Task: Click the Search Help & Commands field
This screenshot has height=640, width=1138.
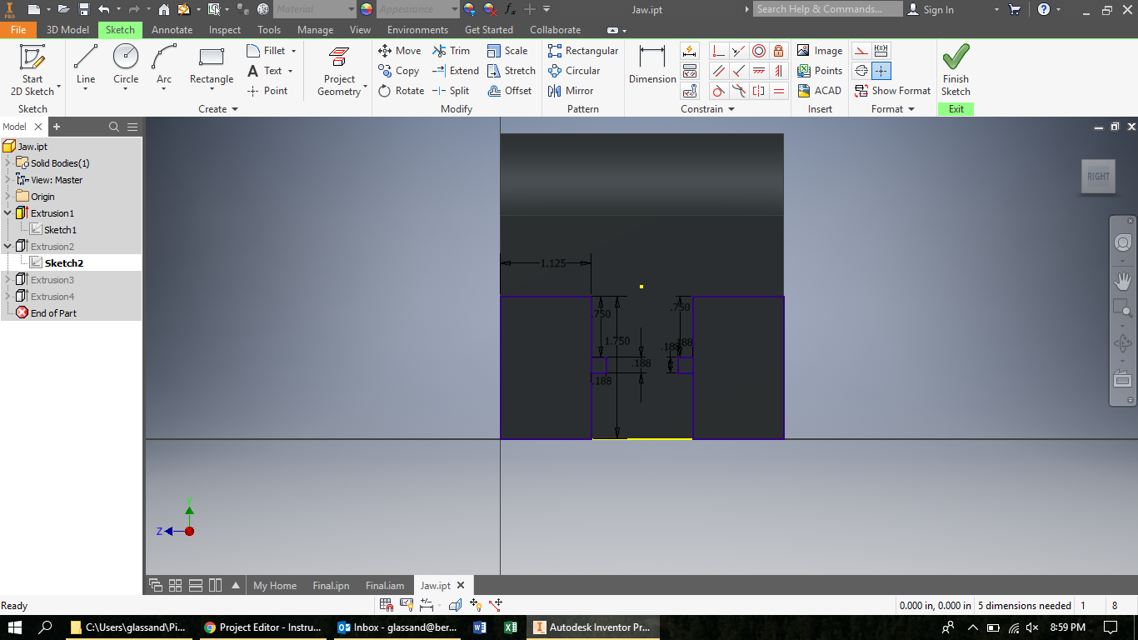Action: pyautogui.click(x=828, y=9)
